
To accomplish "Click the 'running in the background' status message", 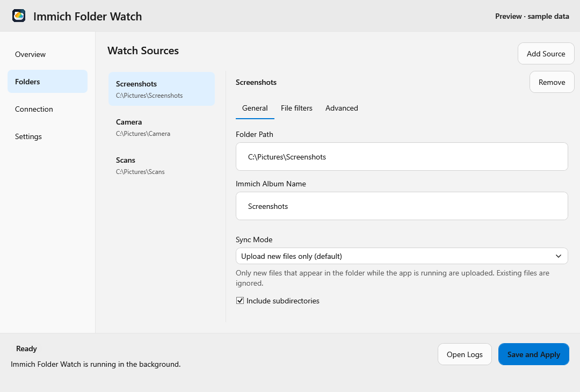I will [96, 364].
